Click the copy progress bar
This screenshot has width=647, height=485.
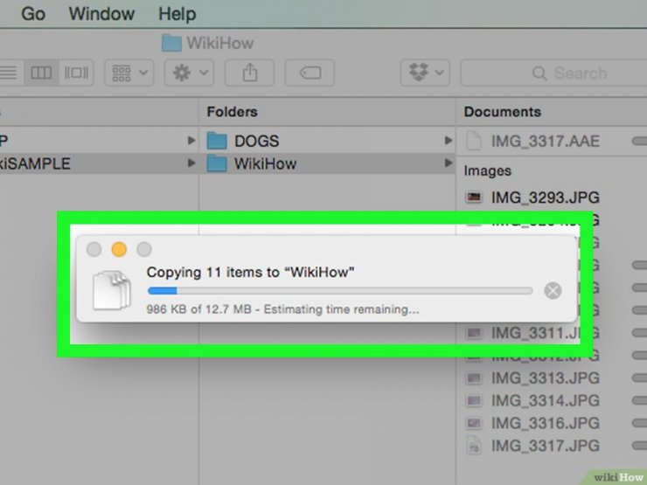tap(340, 291)
